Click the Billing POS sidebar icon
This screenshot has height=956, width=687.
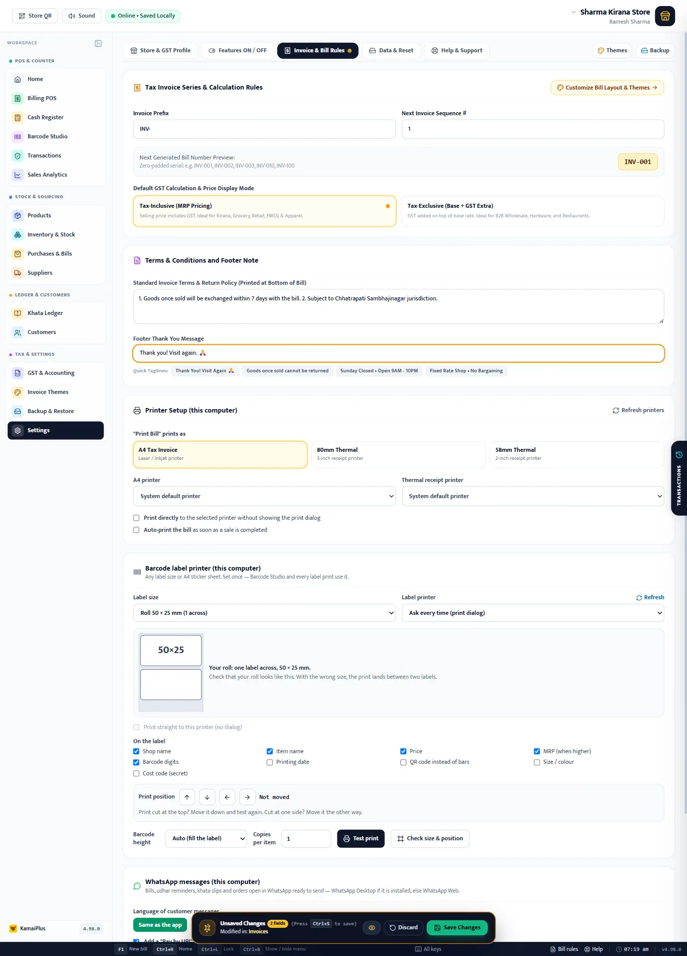pos(18,98)
